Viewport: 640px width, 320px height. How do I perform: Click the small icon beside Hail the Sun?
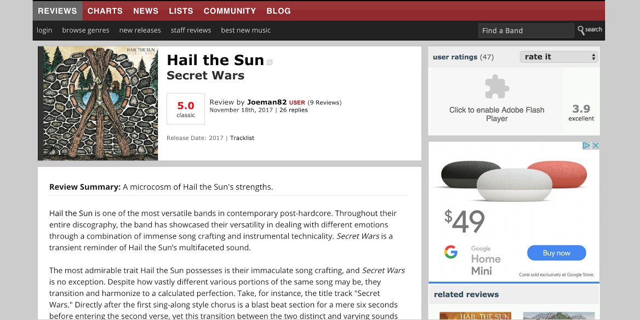click(270, 62)
